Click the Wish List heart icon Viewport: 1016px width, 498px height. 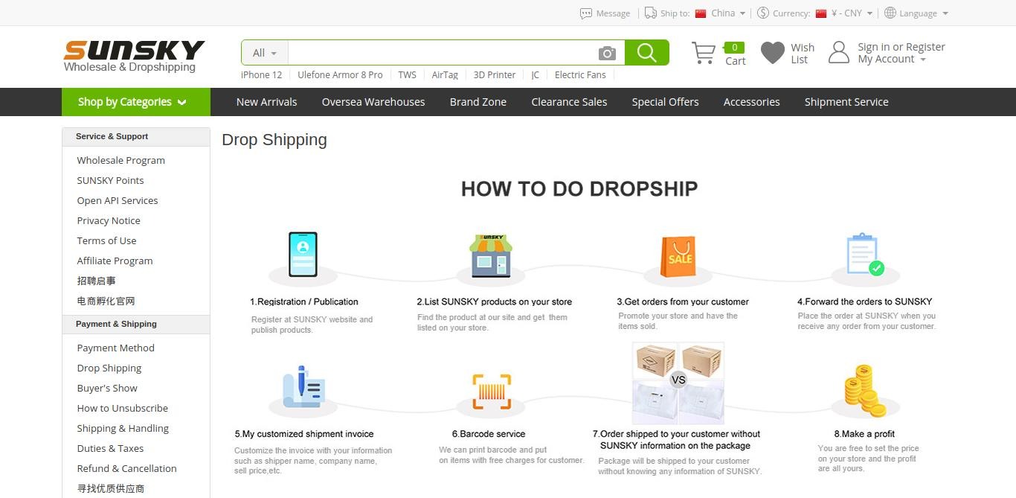click(x=773, y=53)
